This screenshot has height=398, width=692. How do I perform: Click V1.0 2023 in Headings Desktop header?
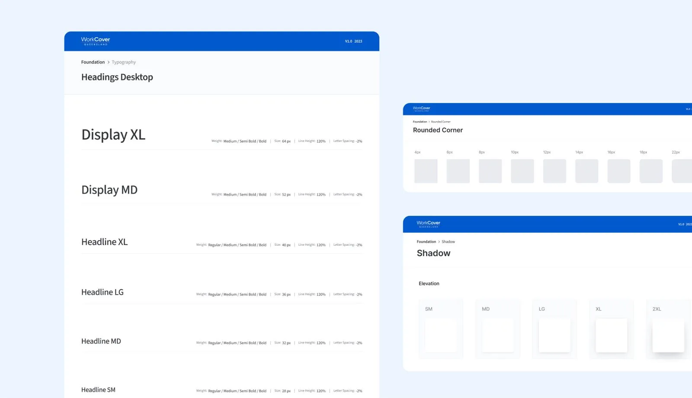pos(353,42)
